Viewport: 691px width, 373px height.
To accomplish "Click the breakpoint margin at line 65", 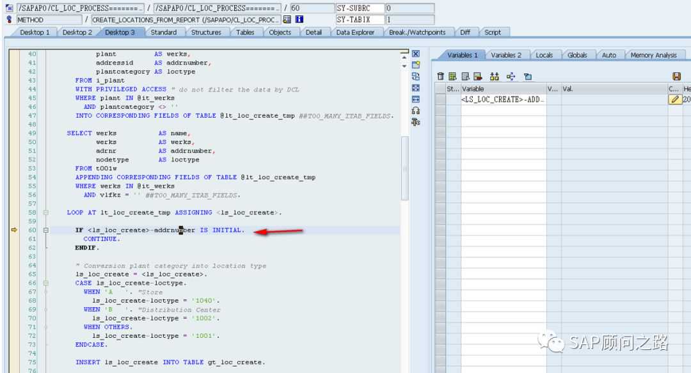I will pos(14,274).
